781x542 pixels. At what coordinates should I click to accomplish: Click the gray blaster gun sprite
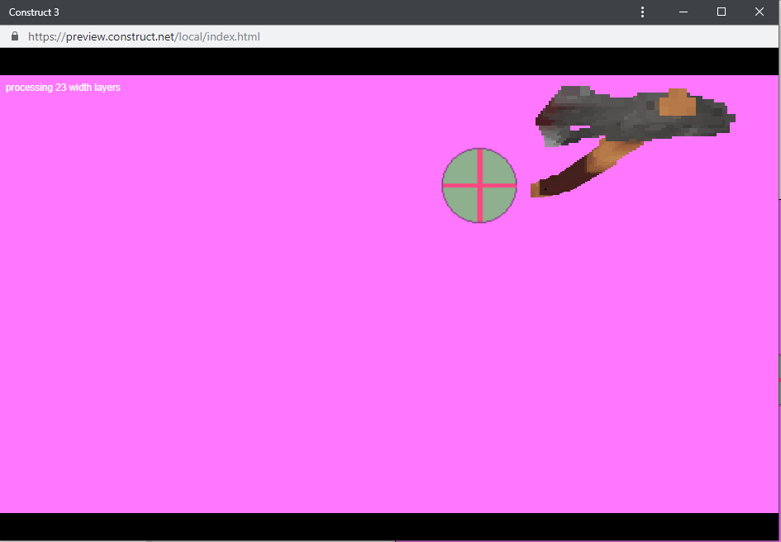coord(635,116)
